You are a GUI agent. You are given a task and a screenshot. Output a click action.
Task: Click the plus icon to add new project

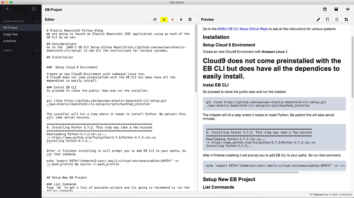point(7,9)
